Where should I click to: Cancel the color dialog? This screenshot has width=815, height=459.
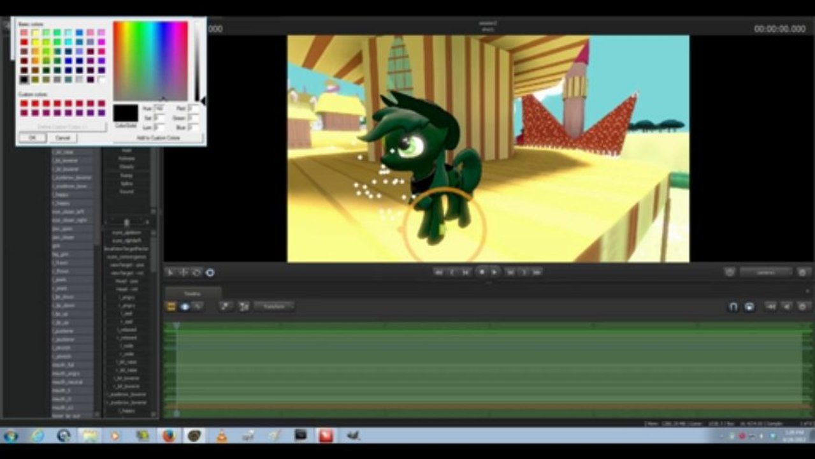point(62,138)
